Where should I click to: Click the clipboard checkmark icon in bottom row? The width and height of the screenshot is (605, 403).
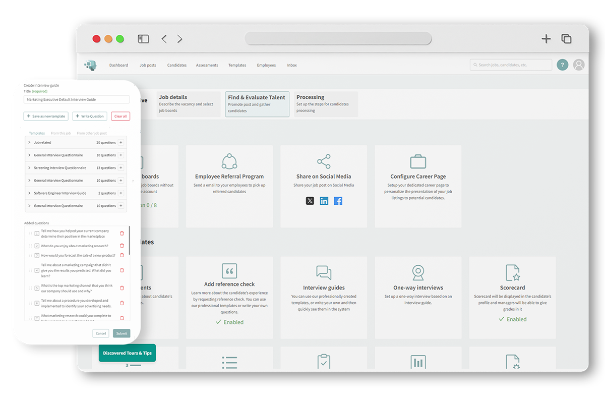[324, 362]
